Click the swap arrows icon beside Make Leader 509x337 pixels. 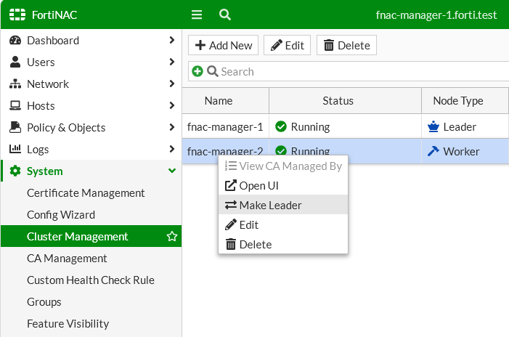coord(231,205)
